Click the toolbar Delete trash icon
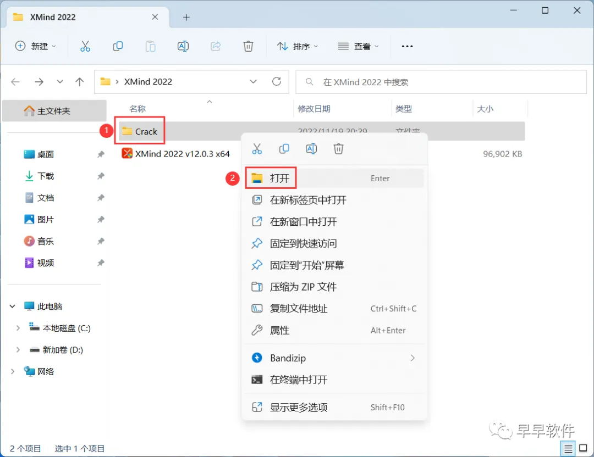The height and width of the screenshot is (457, 594). point(248,46)
